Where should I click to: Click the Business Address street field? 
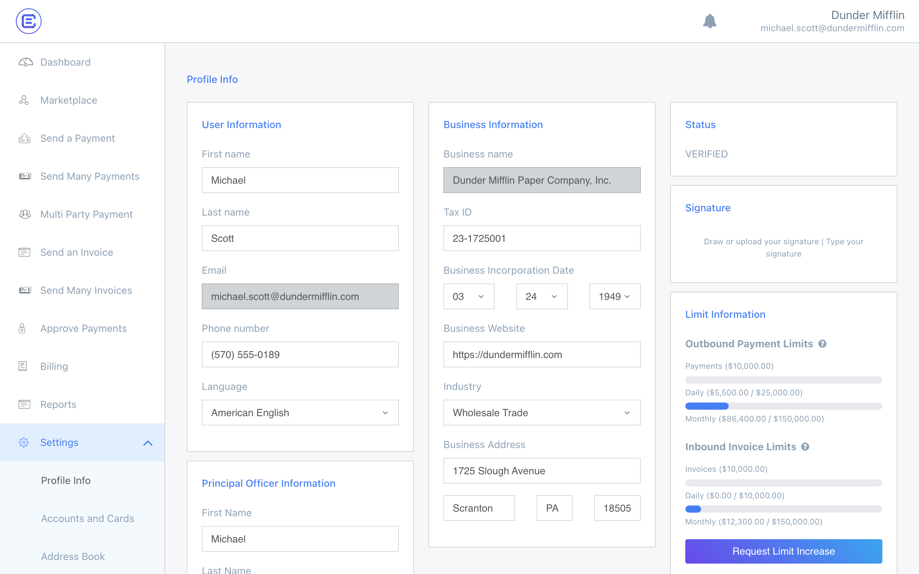click(541, 471)
